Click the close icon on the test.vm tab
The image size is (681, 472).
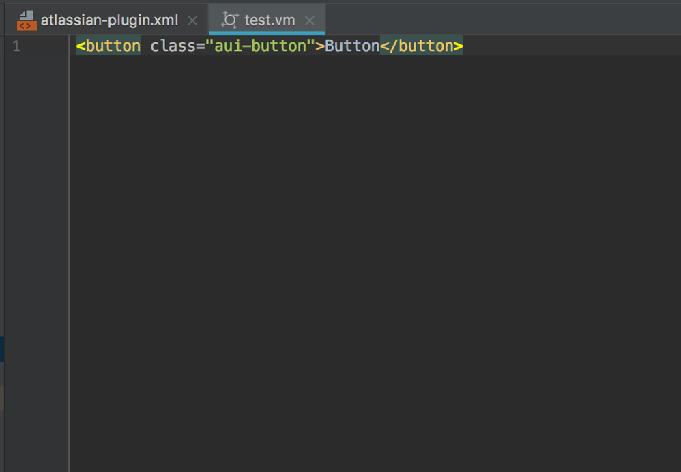coord(309,20)
